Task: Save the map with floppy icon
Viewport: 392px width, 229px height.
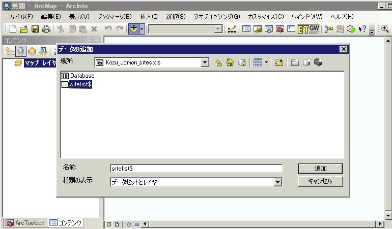Action: [x=35, y=29]
